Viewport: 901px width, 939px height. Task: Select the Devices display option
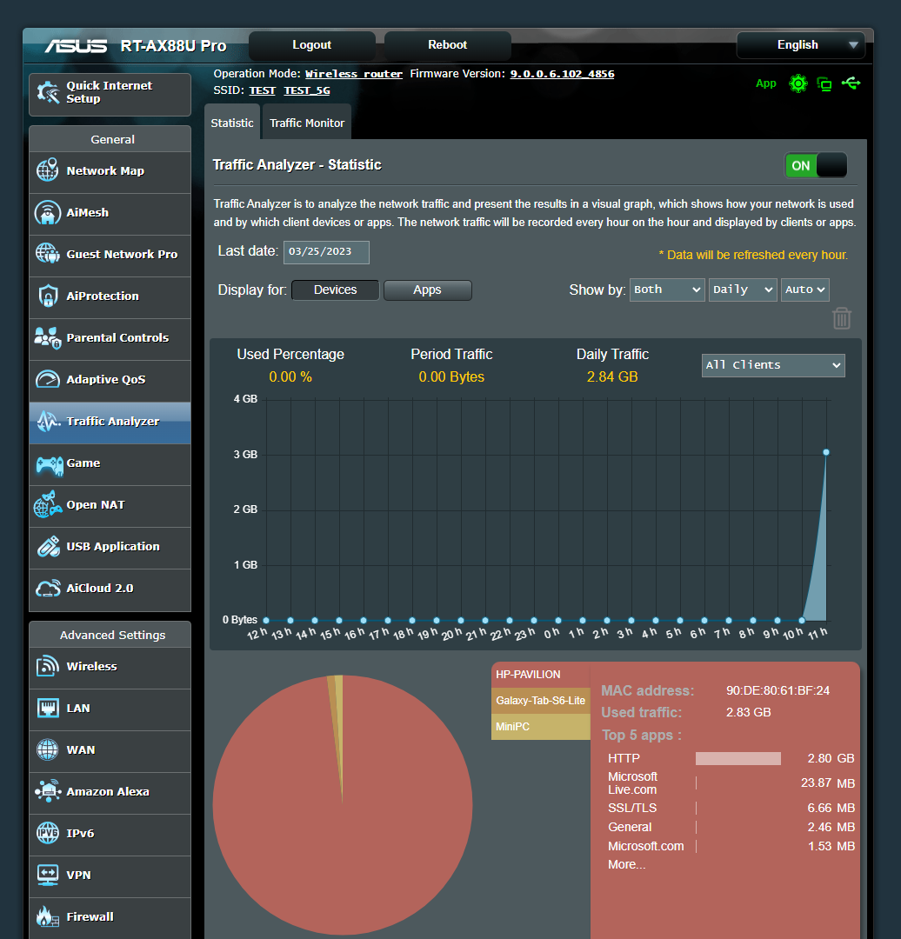(335, 290)
